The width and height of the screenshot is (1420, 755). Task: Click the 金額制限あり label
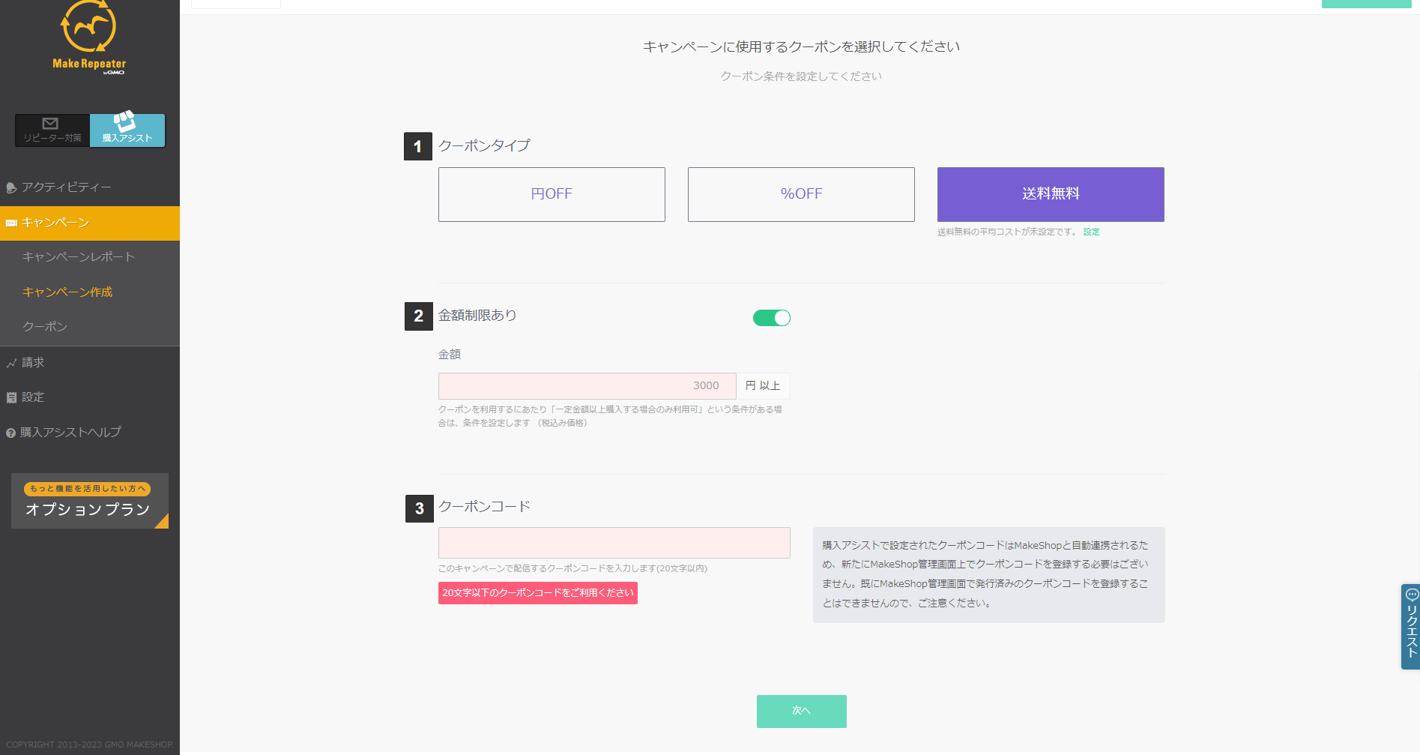[x=477, y=316]
